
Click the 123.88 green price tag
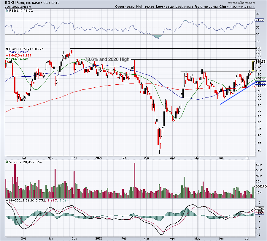(260, 79)
